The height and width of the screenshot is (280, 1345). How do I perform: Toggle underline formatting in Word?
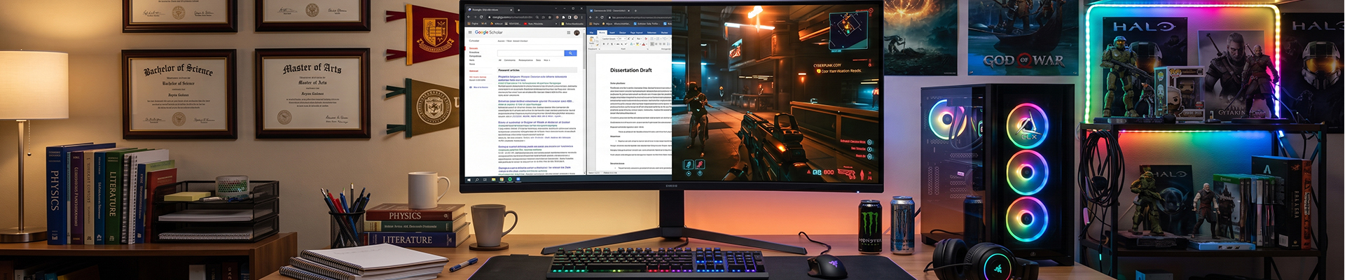click(x=612, y=44)
